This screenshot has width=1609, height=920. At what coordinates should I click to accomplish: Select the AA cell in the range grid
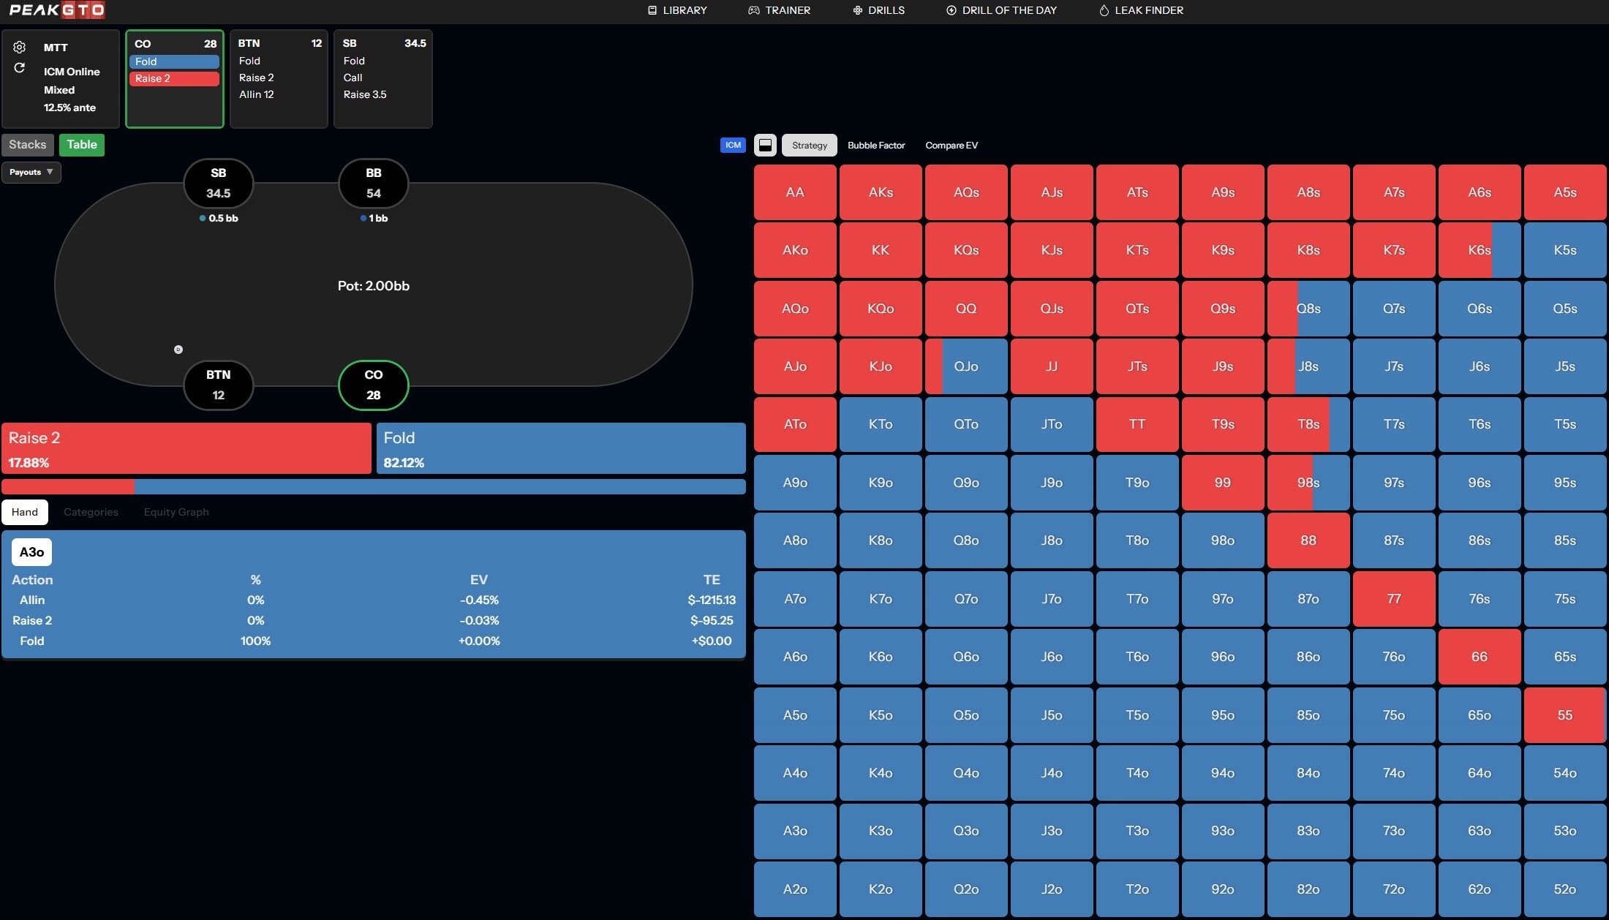click(794, 192)
